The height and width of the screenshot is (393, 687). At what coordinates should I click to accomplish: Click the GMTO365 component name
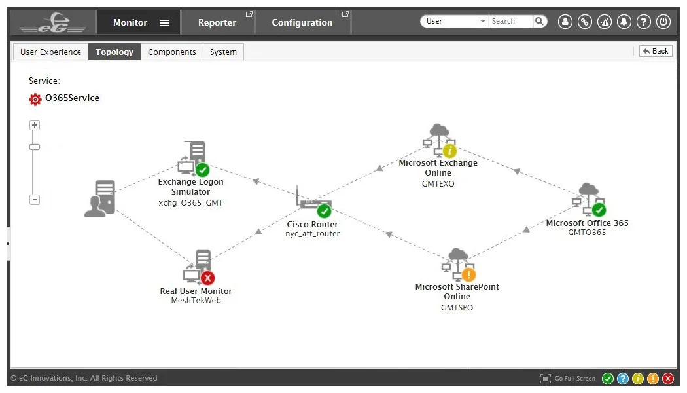pos(587,233)
